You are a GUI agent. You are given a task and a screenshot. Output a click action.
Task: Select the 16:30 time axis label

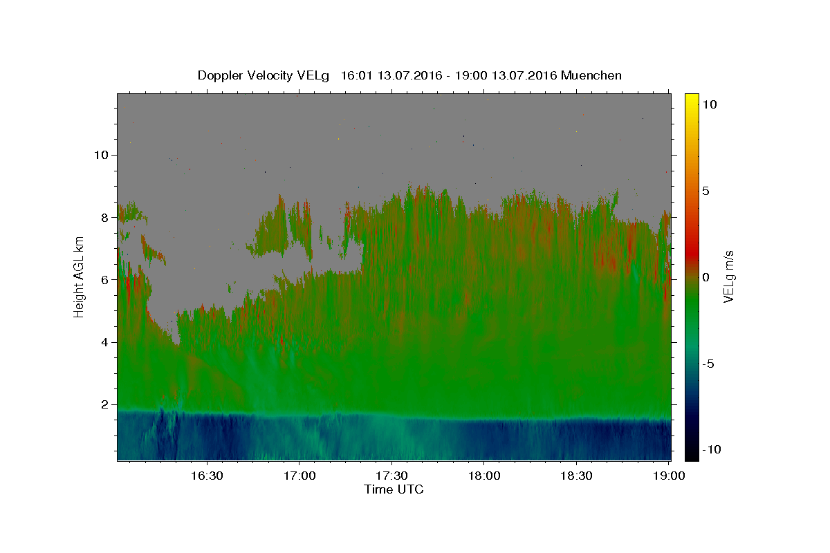click(207, 476)
